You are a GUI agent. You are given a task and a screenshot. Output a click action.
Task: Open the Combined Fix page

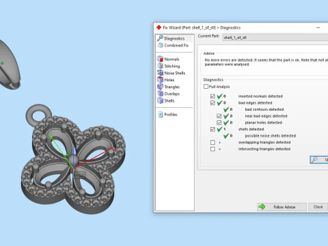(x=174, y=45)
